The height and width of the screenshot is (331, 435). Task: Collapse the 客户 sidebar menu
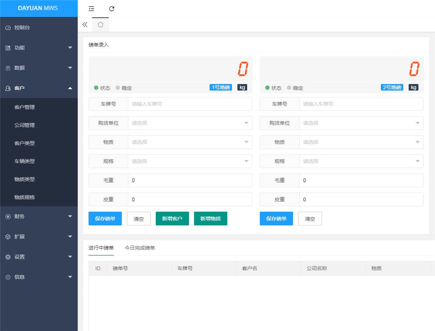click(x=38, y=88)
